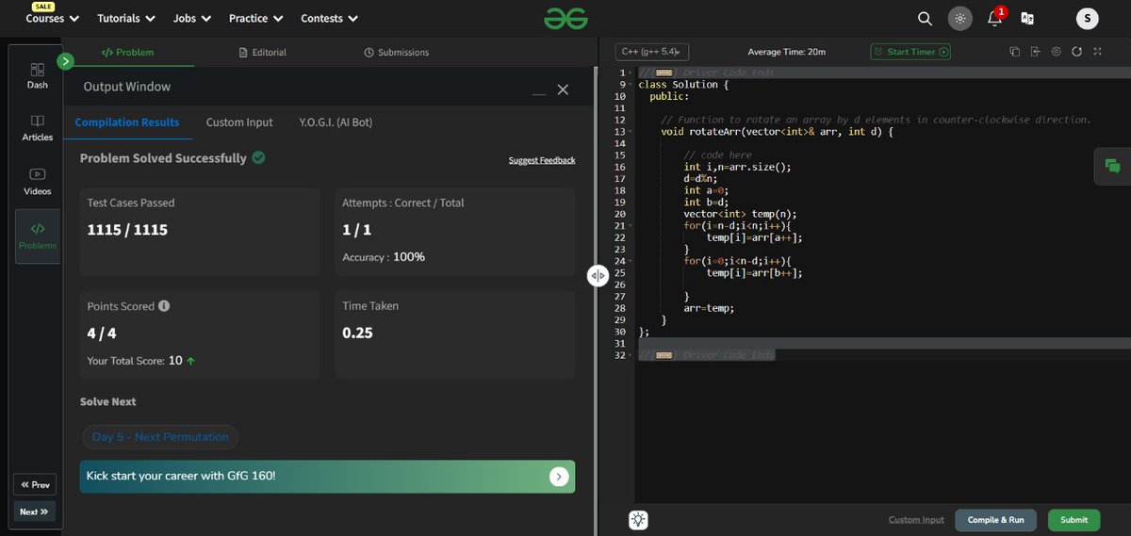Open Problems in the left sidebar
1131x536 pixels.
38,236
